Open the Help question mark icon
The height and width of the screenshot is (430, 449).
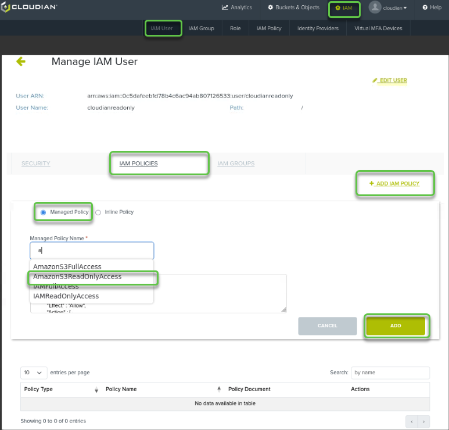pos(425,8)
